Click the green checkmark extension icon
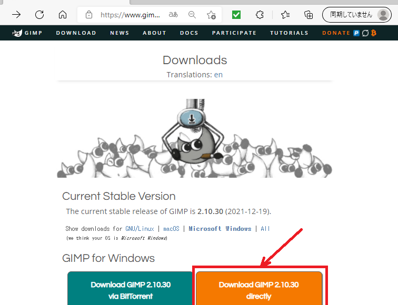 [236, 15]
